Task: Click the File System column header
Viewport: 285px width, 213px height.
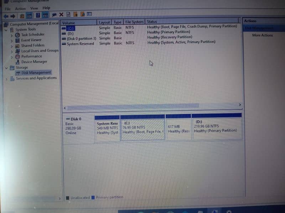Action: [x=134, y=22]
